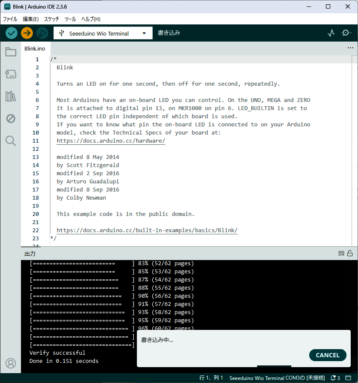Open the ツール menu

pos(70,19)
